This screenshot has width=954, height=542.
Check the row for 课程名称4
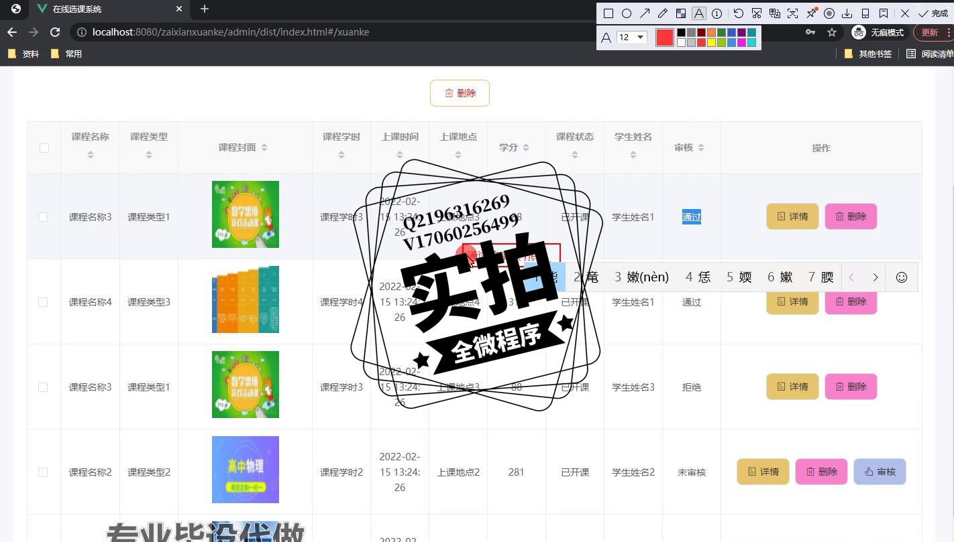[43, 302]
